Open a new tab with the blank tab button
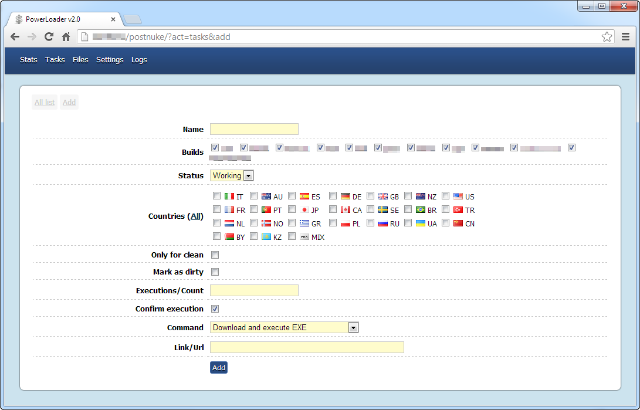640x410 pixels. pyautogui.click(x=132, y=19)
